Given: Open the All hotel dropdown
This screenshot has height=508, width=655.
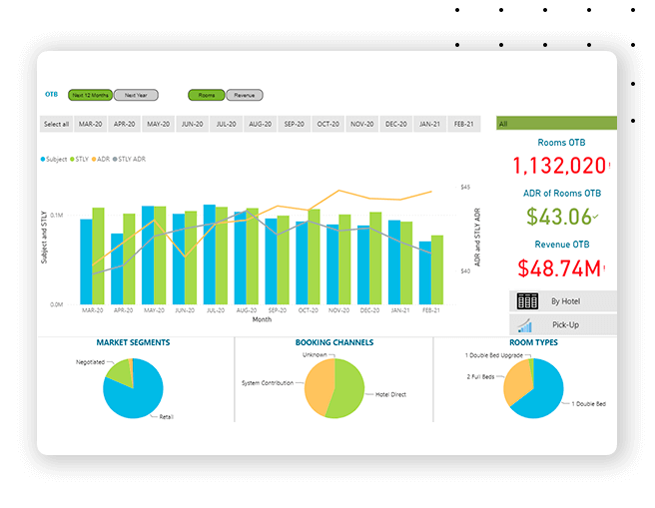Looking at the screenshot, I should point(556,123).
